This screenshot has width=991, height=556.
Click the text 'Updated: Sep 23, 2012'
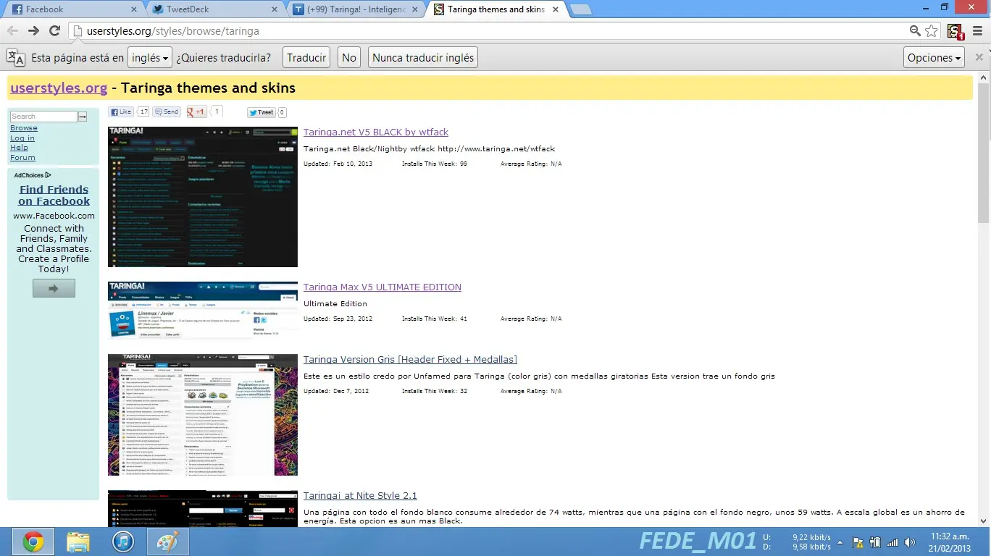pyautogui.click(x=338, y=319)
